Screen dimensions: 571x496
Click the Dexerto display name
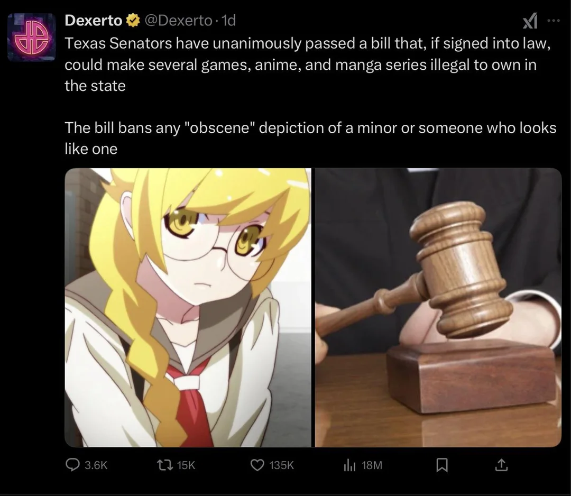click(93, 21)
